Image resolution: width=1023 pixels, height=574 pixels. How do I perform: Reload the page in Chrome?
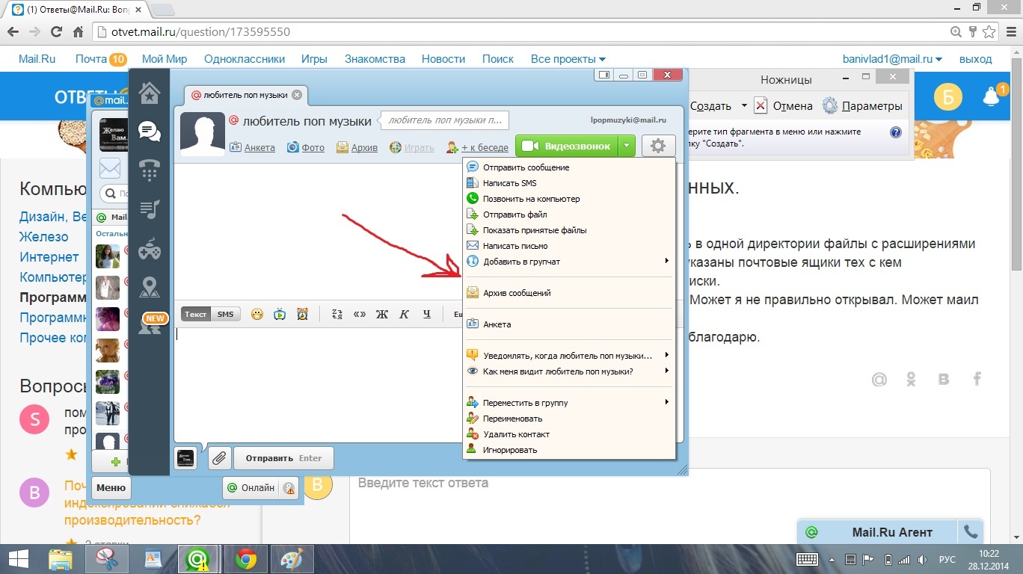[x=56, y=32]
